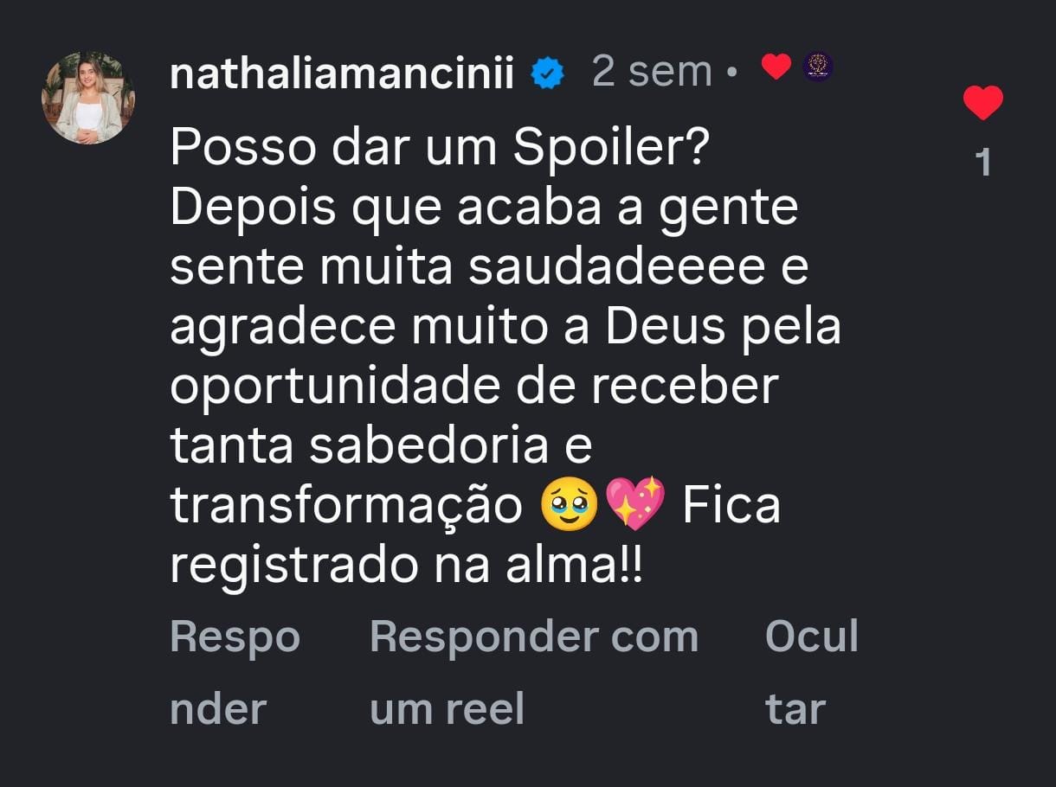Open the username nathaliamancinii
Image resolution: width=1056 pixels, height=787 pixels.
coord(342,73)
